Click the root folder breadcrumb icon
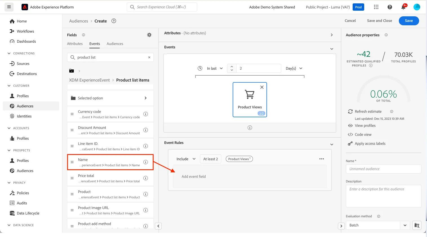 click(x=72, y=71)
